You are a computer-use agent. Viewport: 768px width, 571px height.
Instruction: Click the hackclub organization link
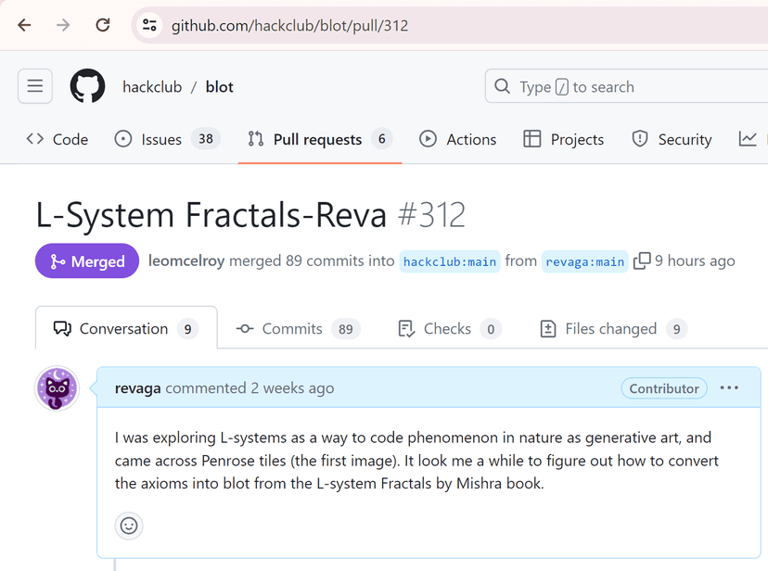pos(152,87)
